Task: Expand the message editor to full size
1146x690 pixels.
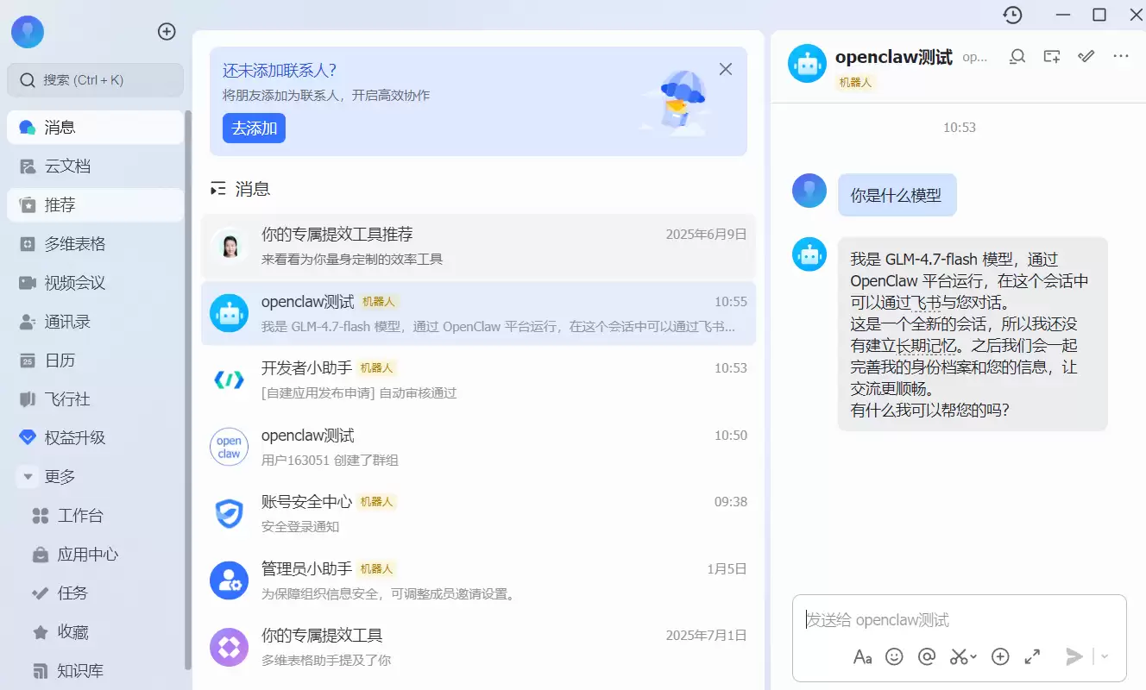Action: click(x=1032, y=656)
